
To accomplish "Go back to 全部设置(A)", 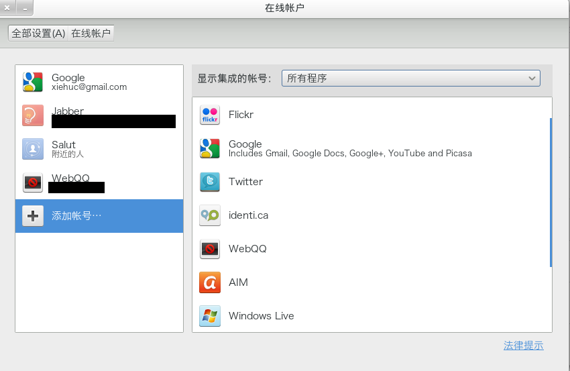I will pyautogui.click(x=38, y=34).
